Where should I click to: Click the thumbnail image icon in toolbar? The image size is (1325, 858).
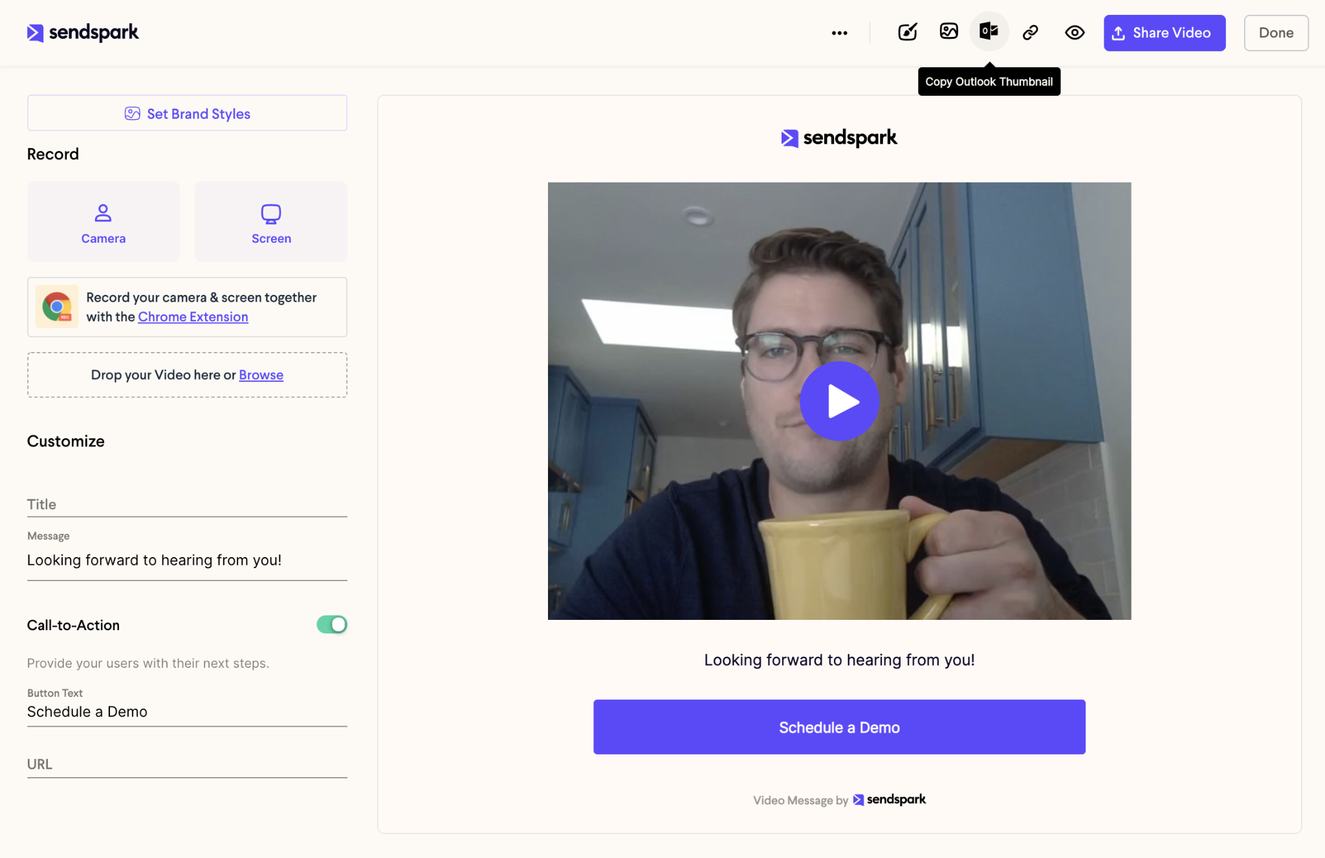click(x=948, y=31)
